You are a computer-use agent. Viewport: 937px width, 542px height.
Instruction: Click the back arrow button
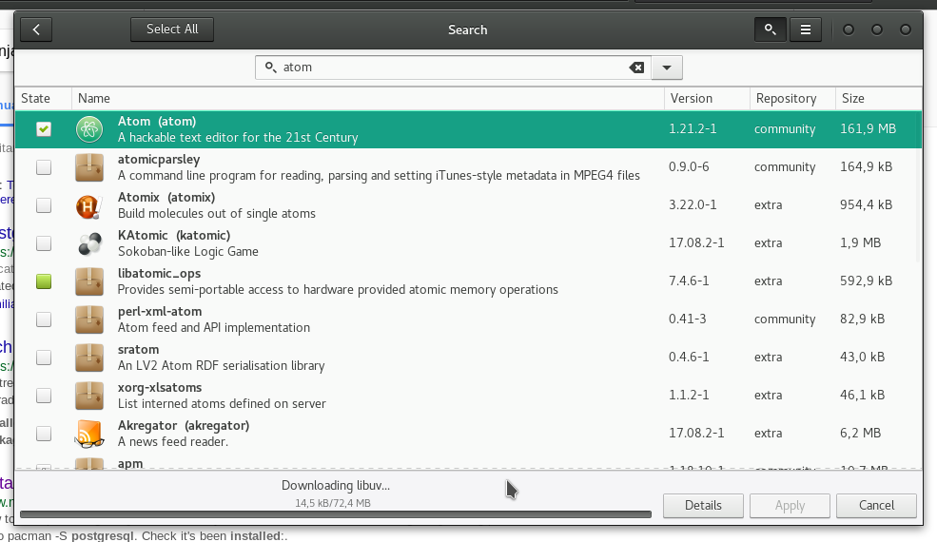[36, 29]
